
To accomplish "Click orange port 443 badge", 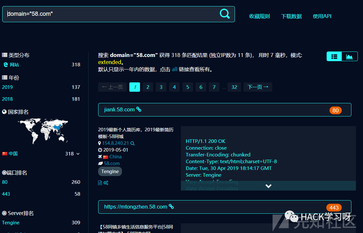I will (x=334, y=208).
